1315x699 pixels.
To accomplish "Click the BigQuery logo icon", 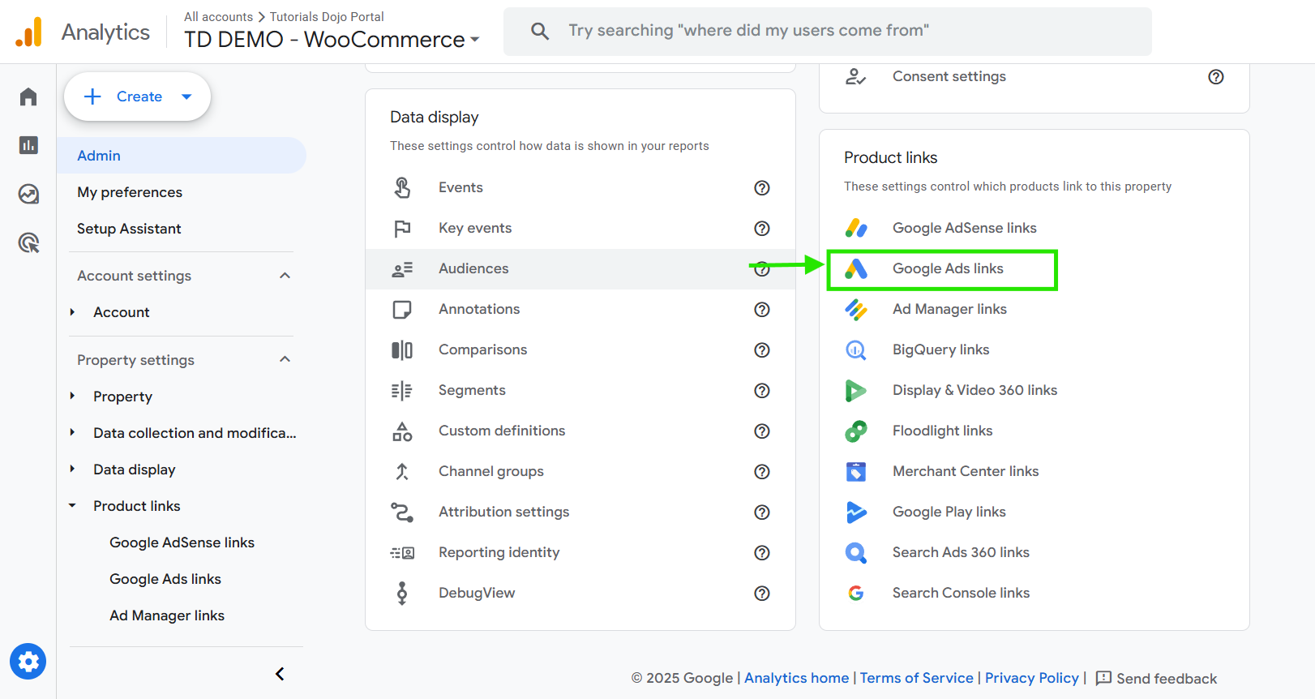I will pos(856,349).
